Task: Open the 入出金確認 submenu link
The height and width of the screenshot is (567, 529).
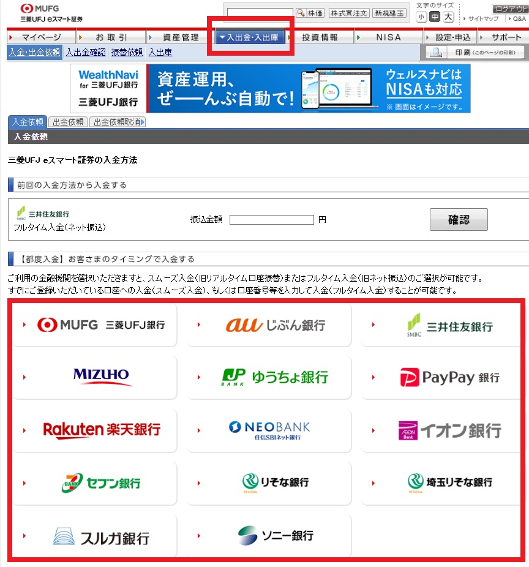Action: tap(86, 53)
